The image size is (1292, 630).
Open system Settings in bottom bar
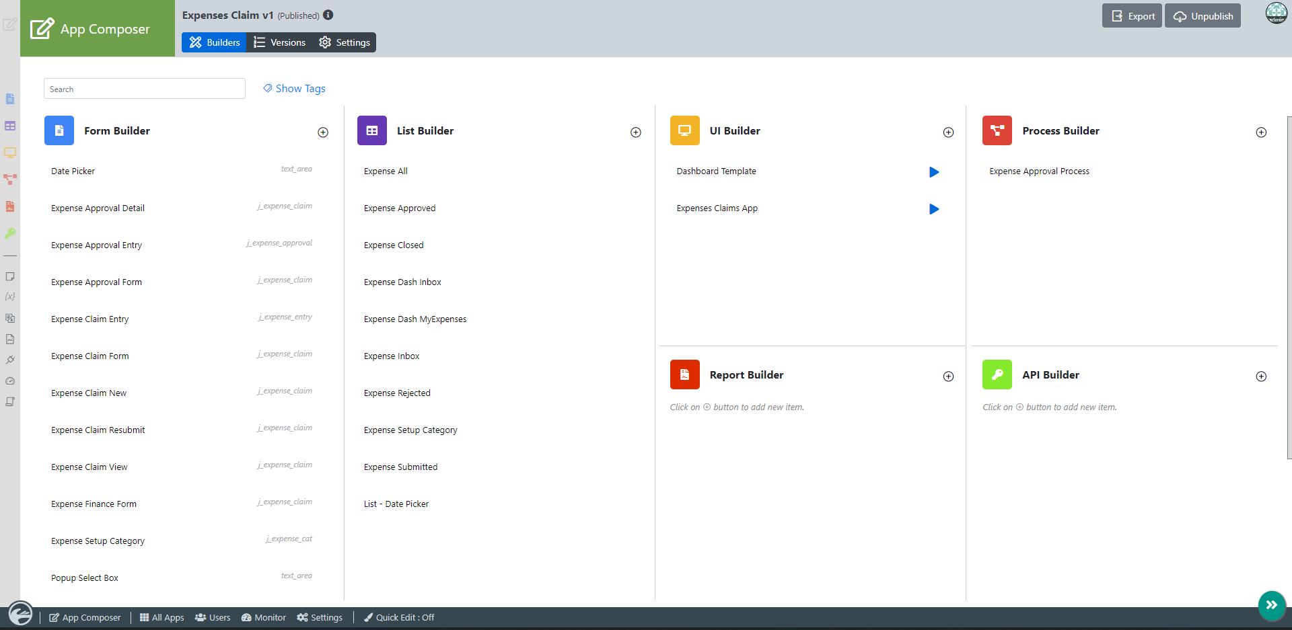pyautogui.click(x=320, y=617)
